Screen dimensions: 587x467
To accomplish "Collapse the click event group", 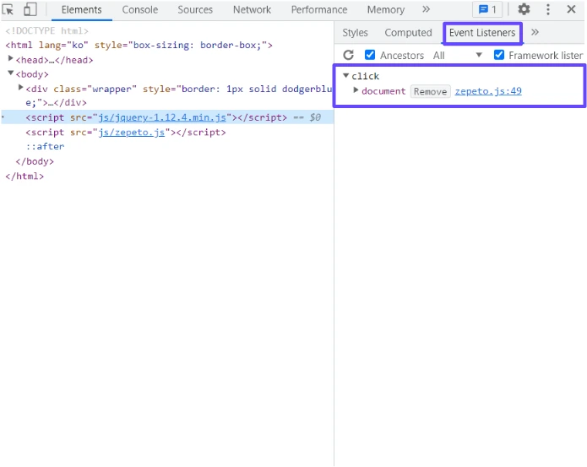I will [x=346, y=76].
